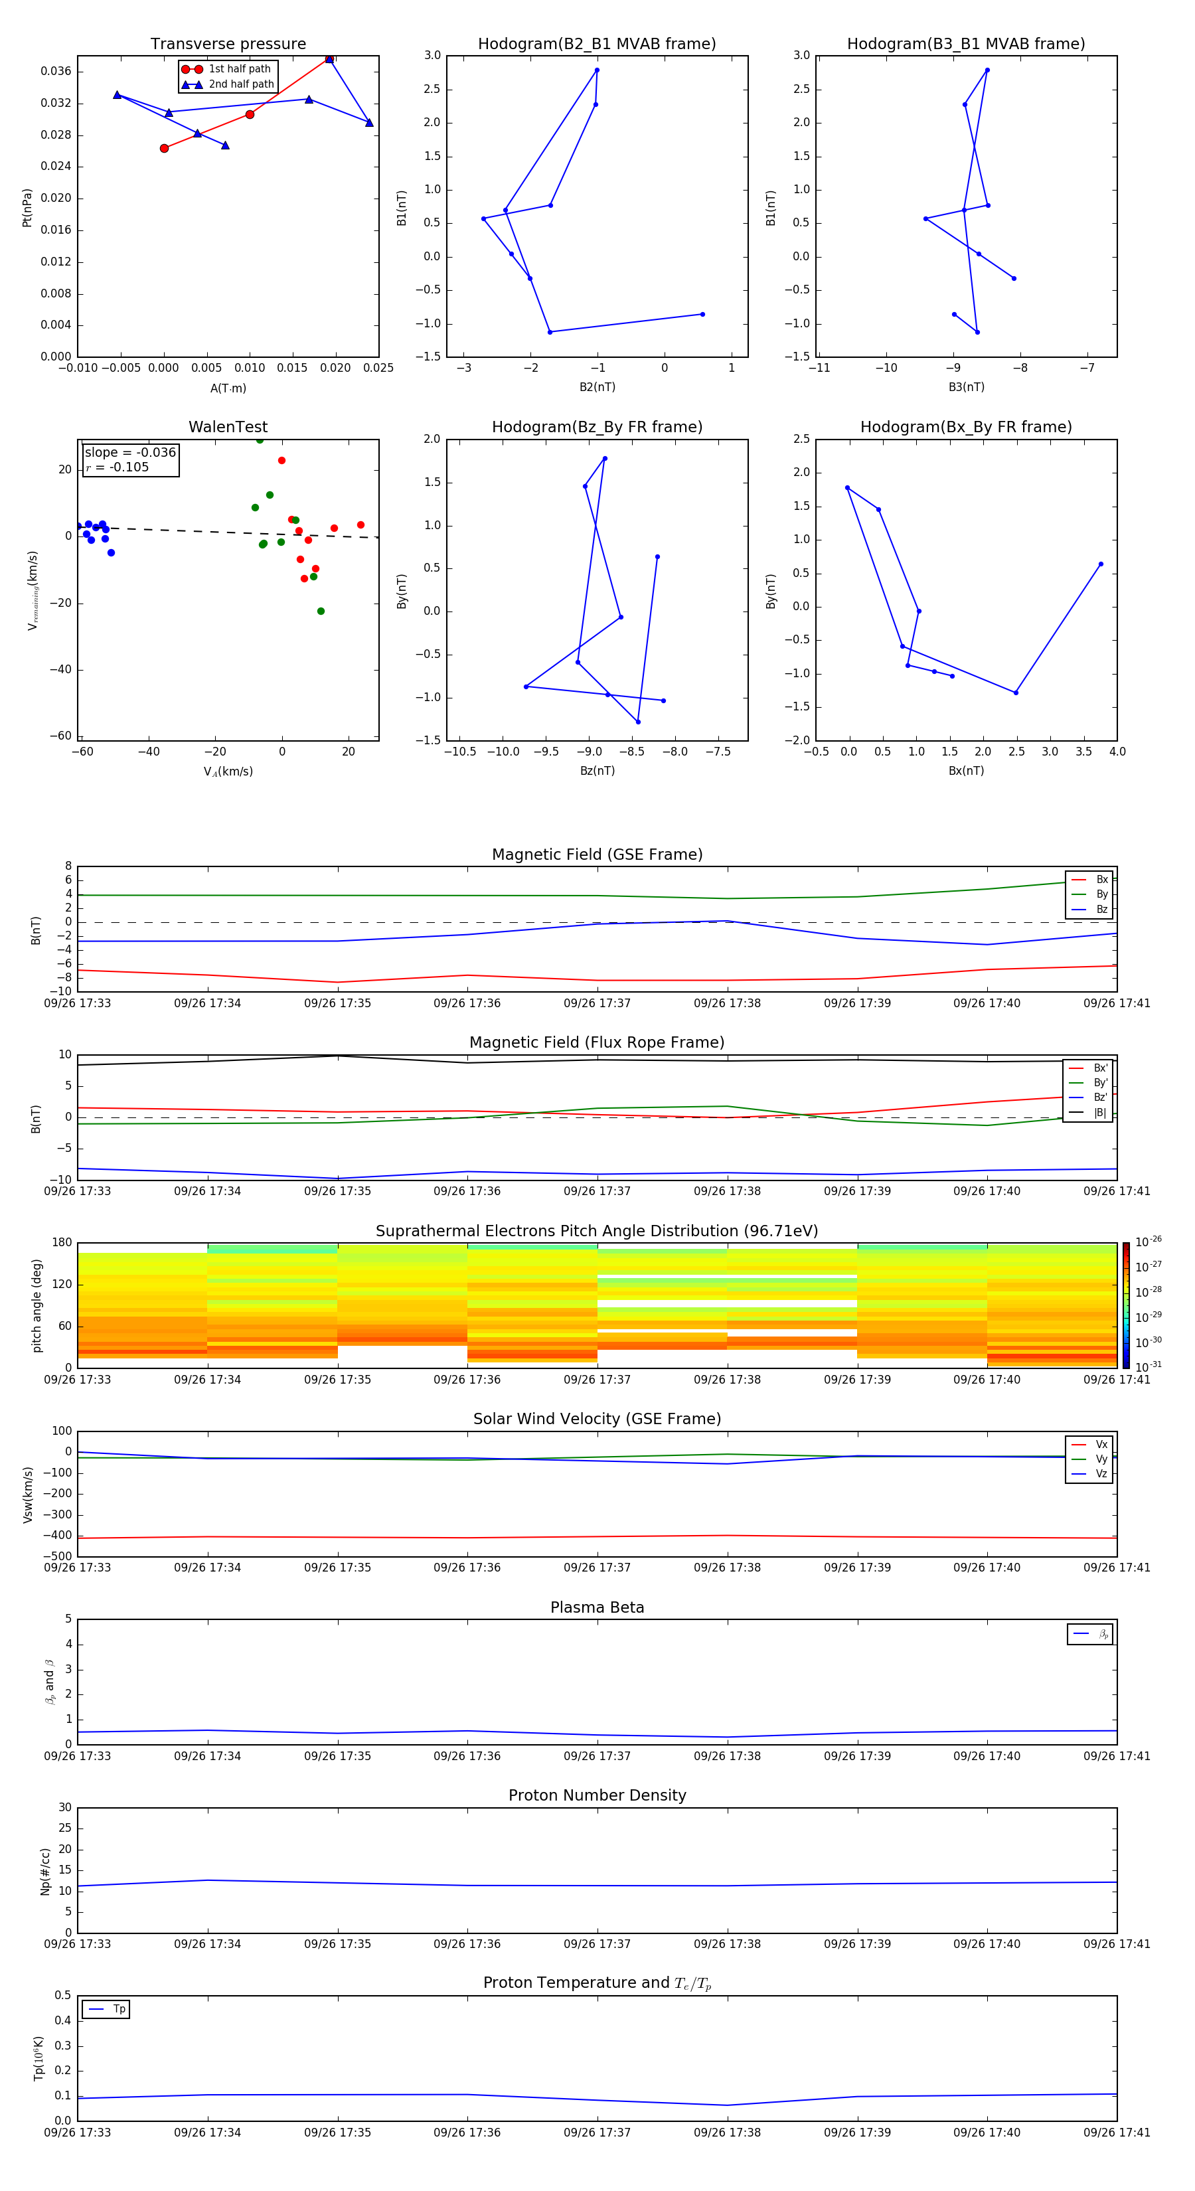Click the 'Bz(nT)' x-axis label
This screenshot has width=1195, height=2191.
pos(597,771)
